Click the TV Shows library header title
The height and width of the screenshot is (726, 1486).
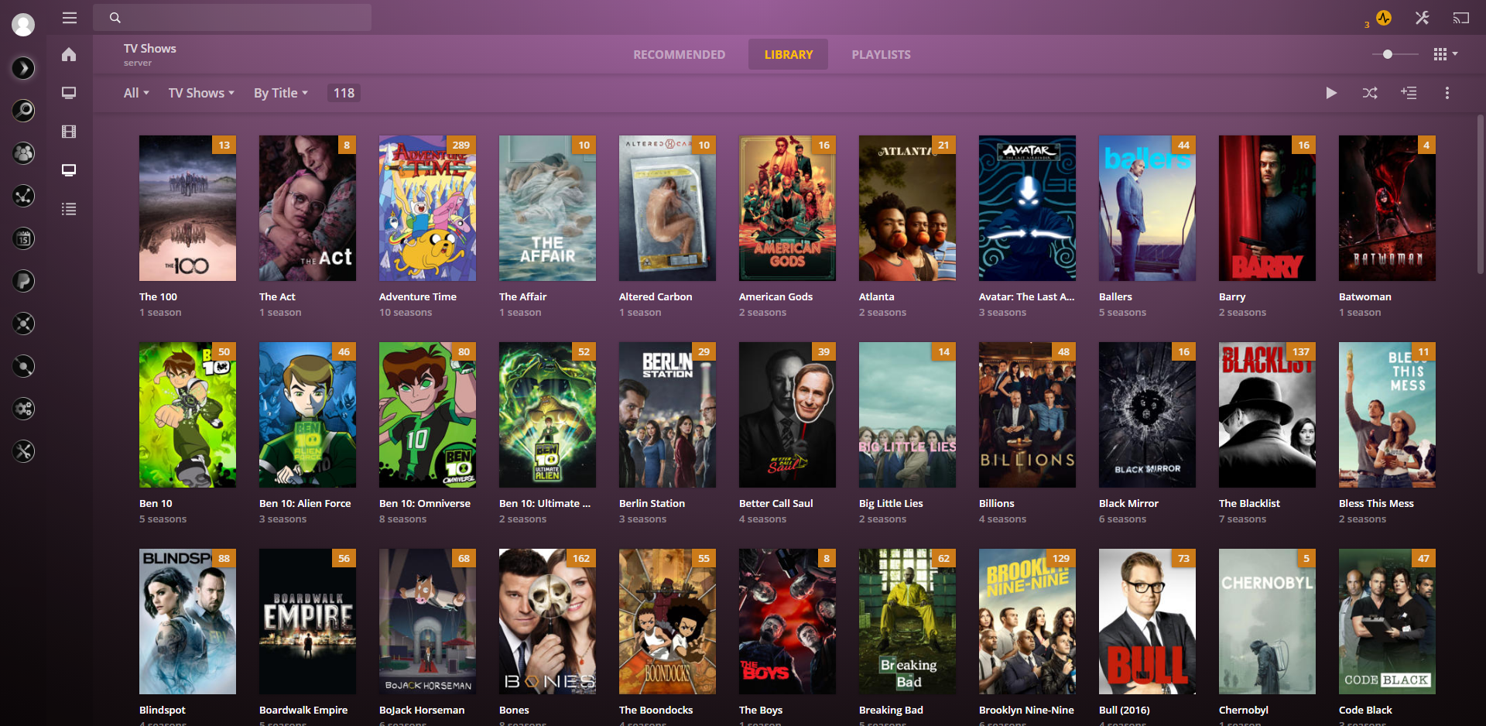150,48
